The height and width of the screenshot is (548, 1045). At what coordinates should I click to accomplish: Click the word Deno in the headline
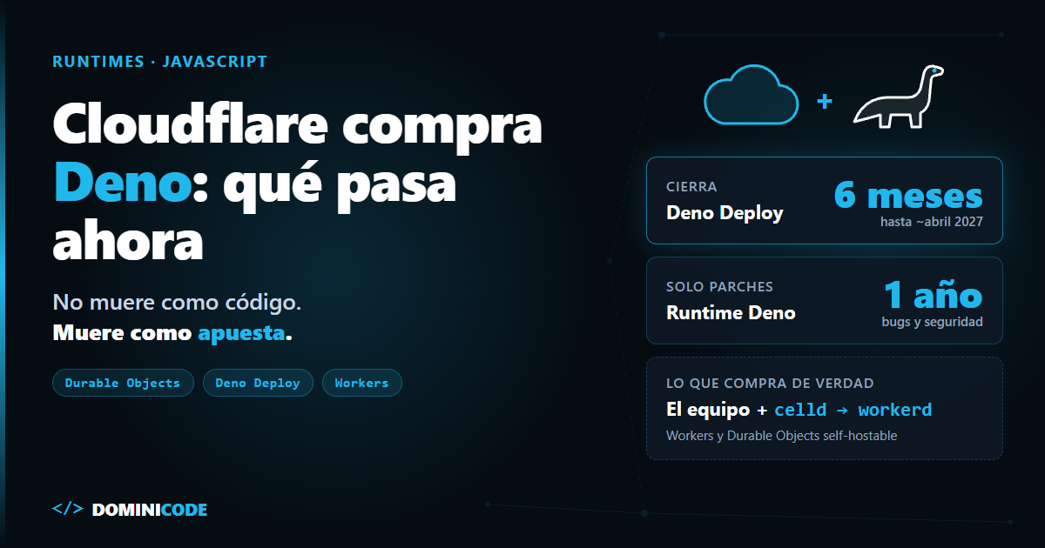[x=121, y=183]
